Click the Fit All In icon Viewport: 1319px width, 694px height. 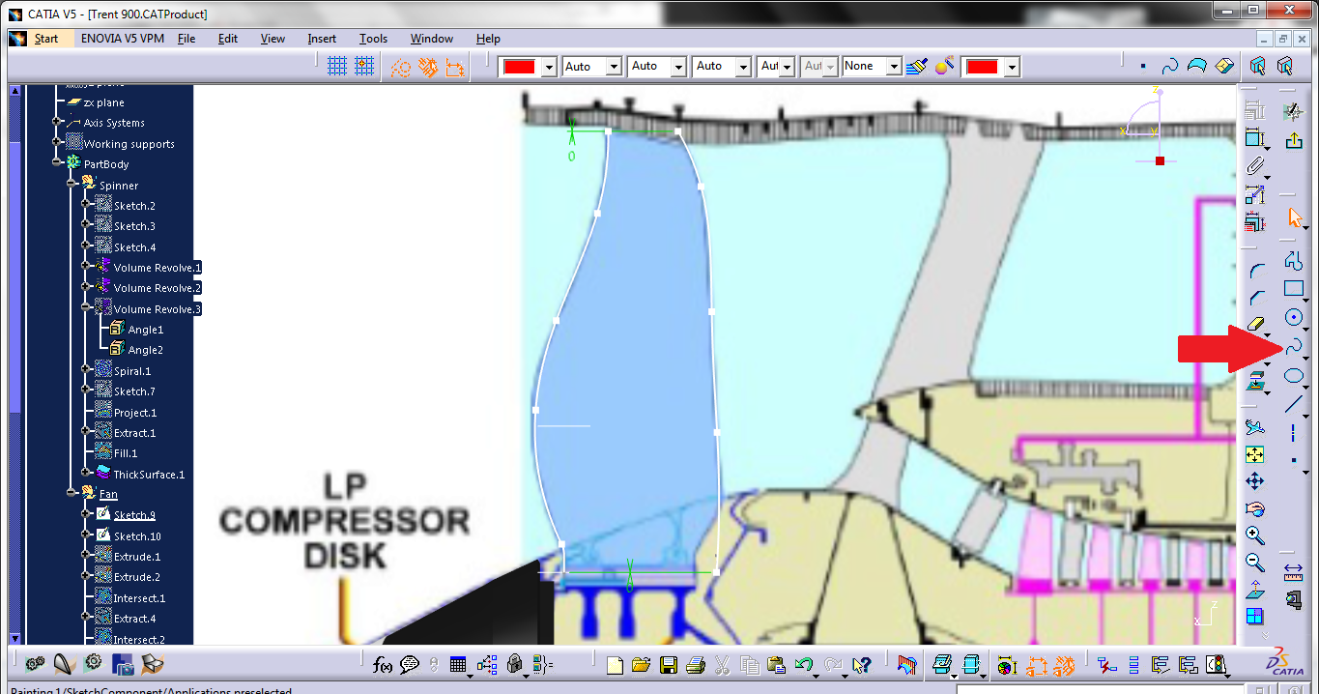tap(1255, 454)
